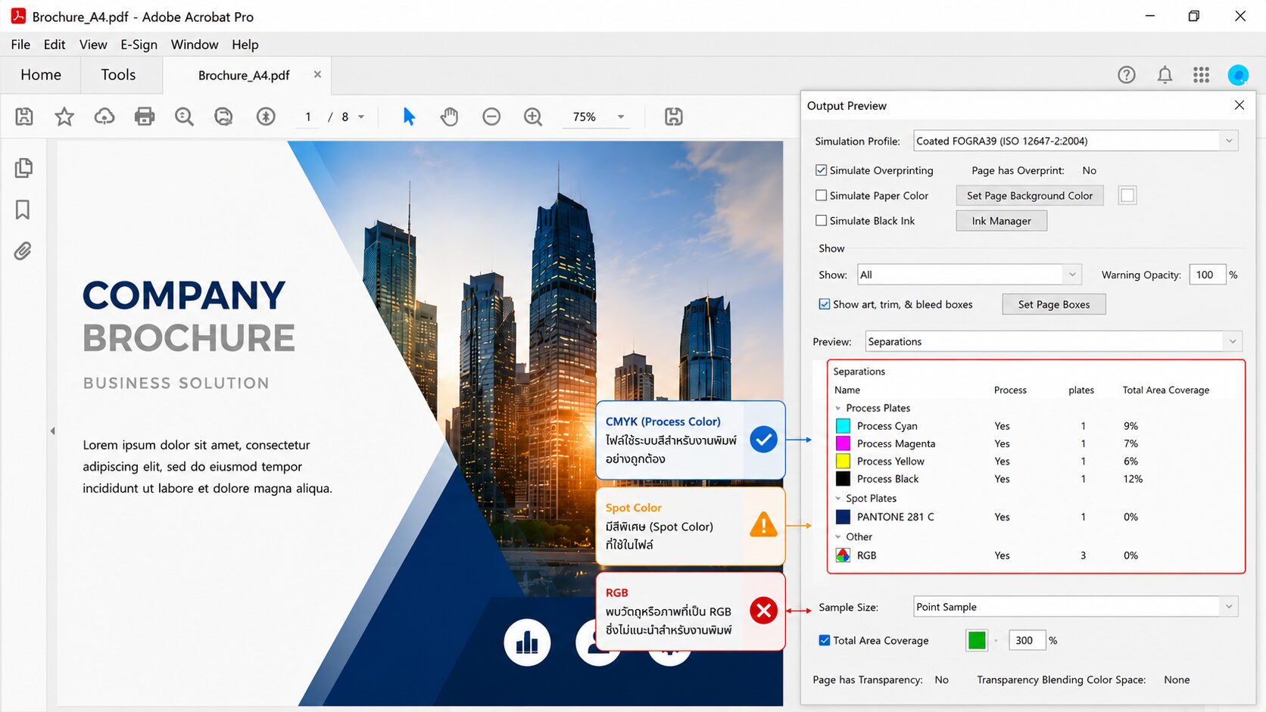Image resolution: width=1266 pixels, height=712 pixels.
Task: Collapse the Spot Plates group
Action: tap(838, 499)
